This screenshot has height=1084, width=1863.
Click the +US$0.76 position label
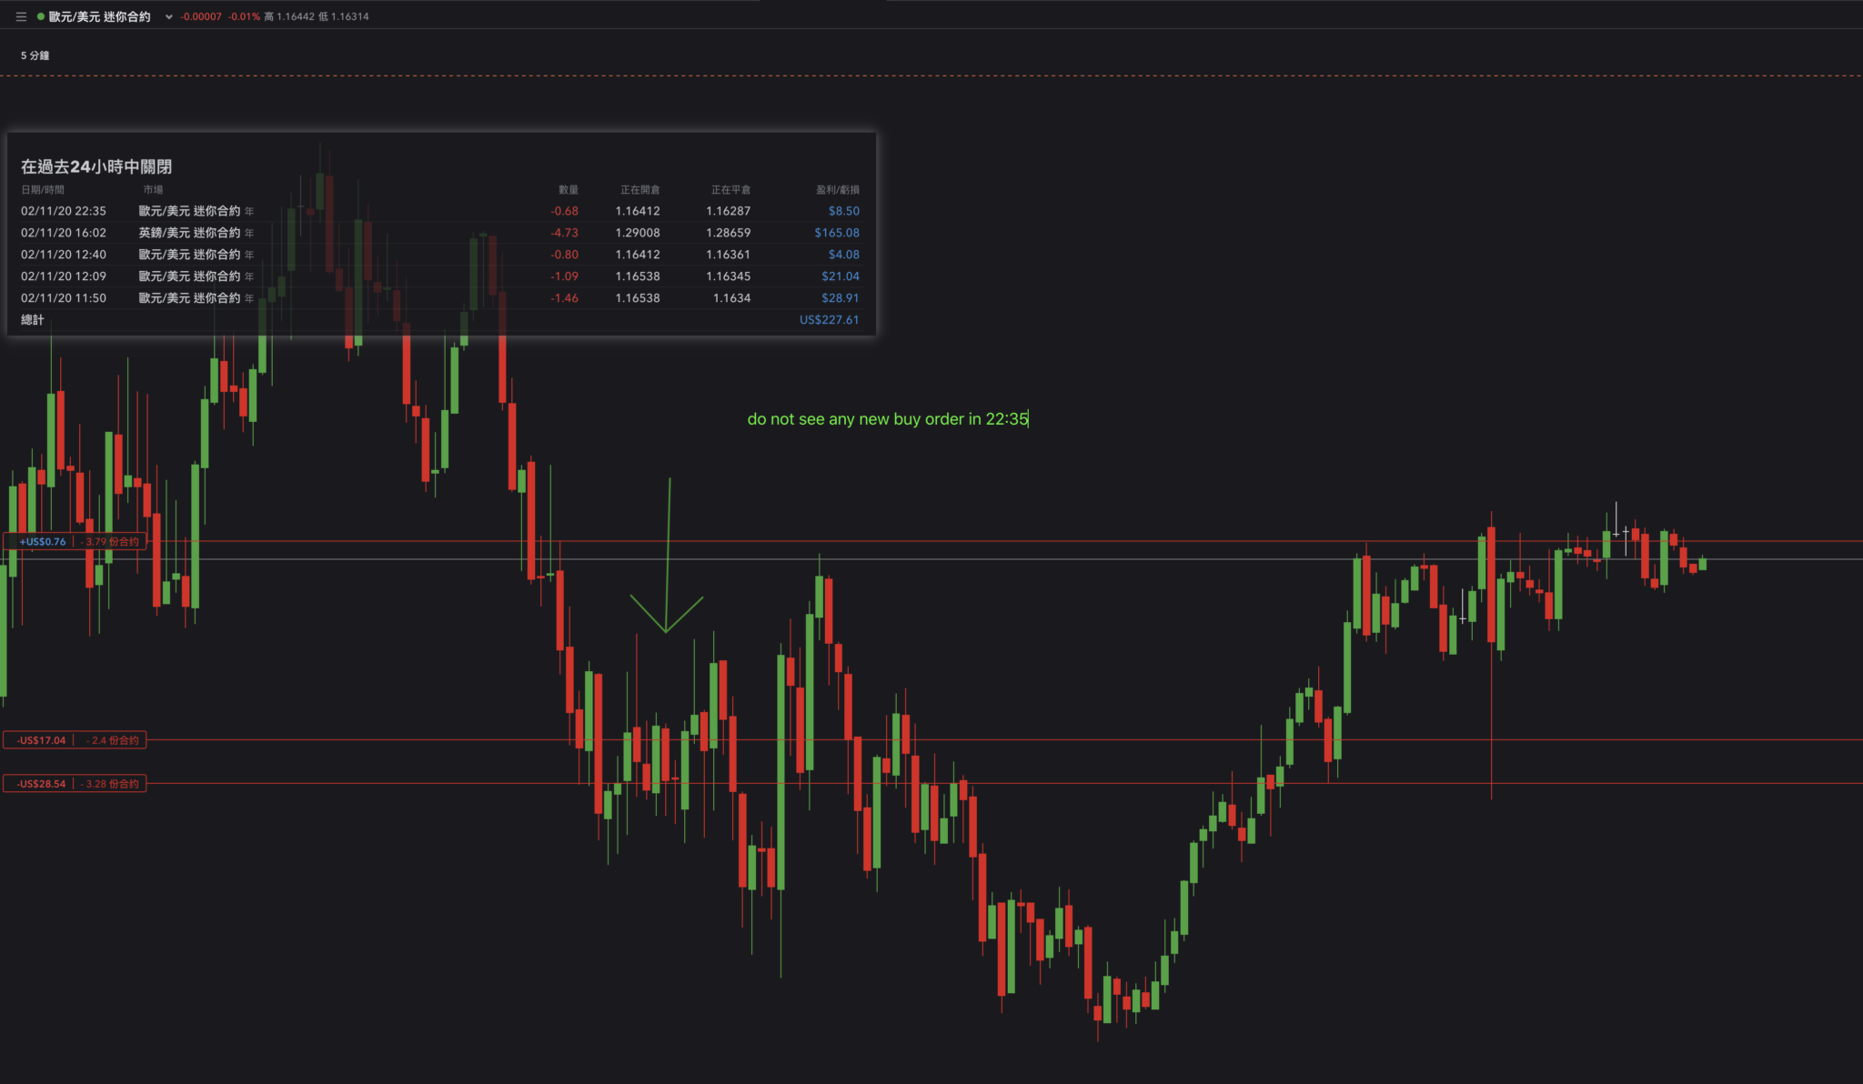pyautogui.click(x=42, y=542)
